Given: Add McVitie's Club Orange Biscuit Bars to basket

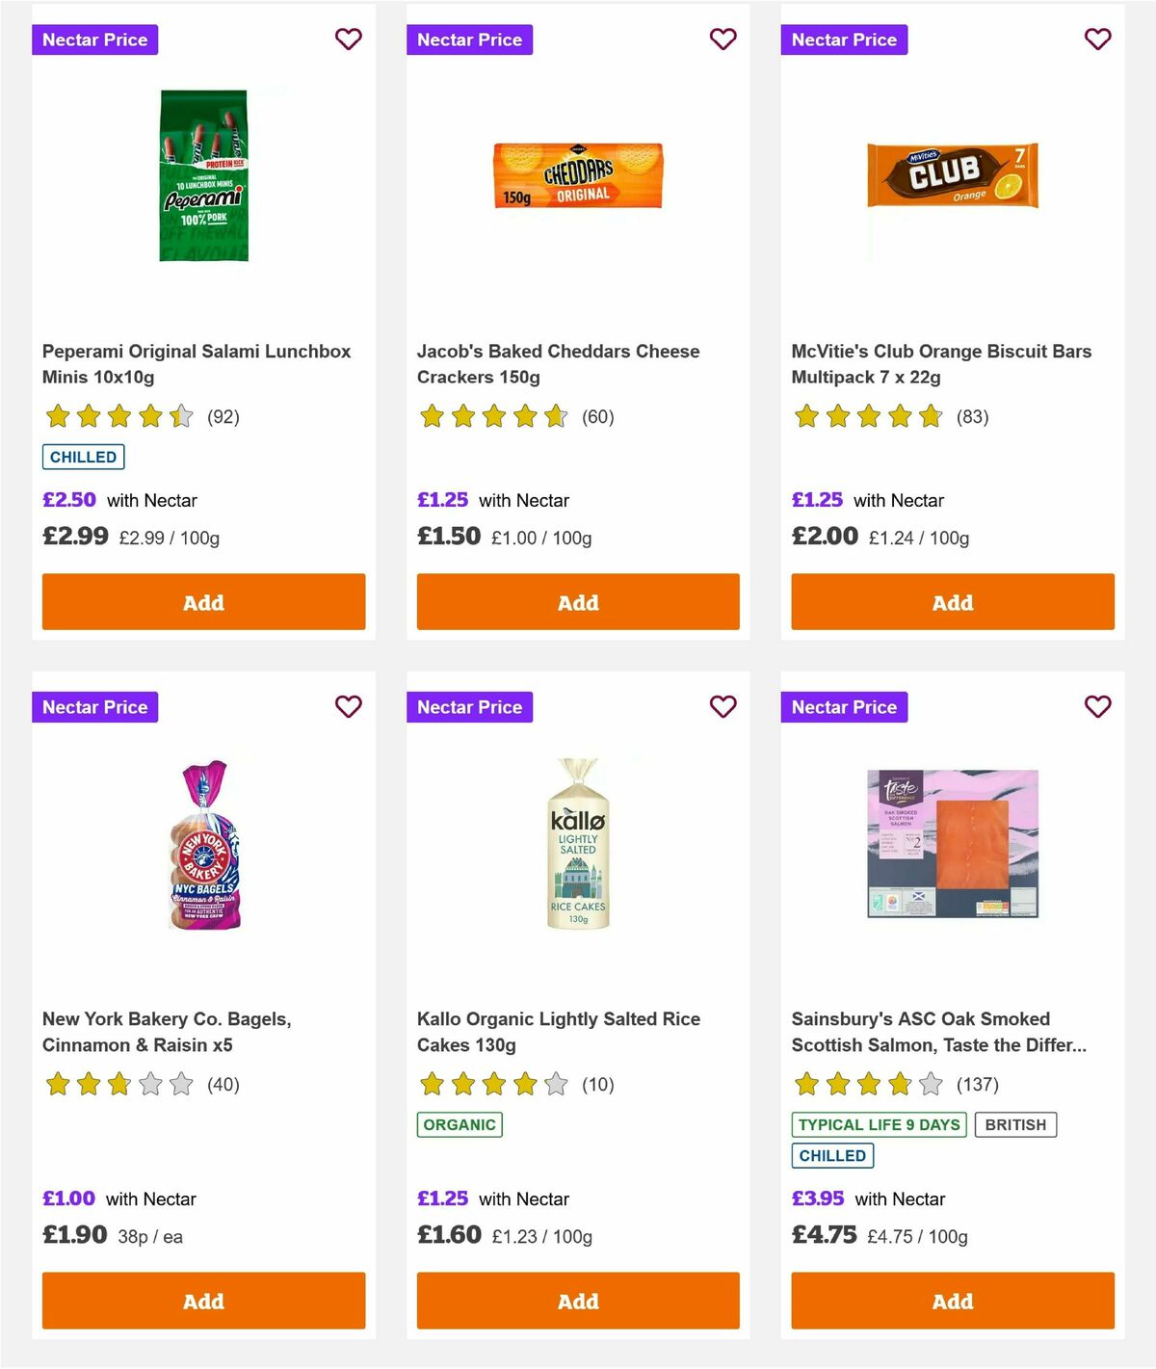Looking at the screenshot, I should point(952,601).
